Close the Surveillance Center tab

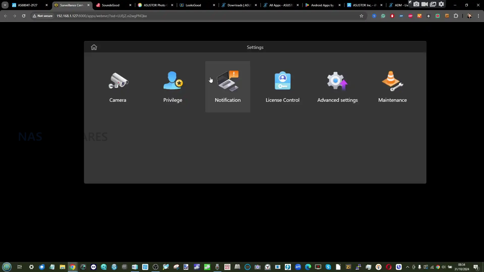click(x=88, y=5)
